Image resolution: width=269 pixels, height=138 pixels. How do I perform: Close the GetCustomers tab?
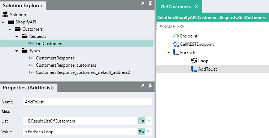[196, 6]
